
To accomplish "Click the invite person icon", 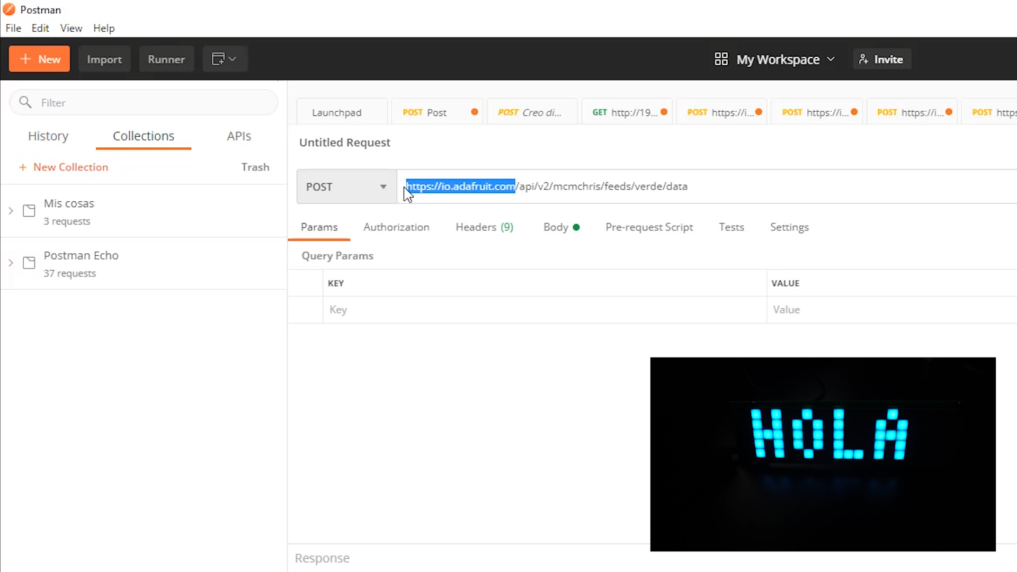I will click(x=864, y=59).
